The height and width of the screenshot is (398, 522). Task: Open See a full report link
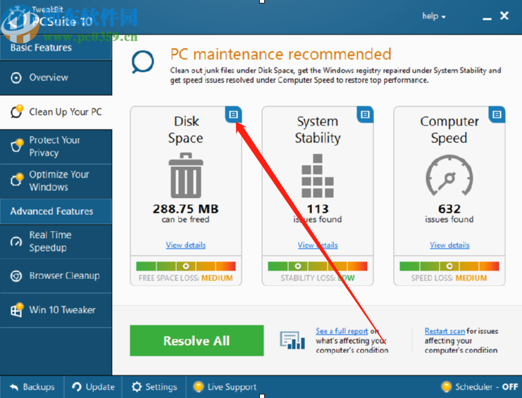(x=342, y=331)
